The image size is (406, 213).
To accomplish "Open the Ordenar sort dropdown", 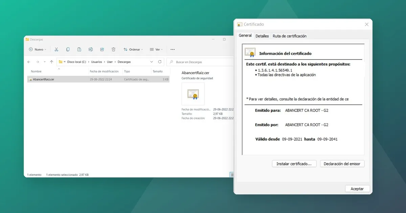I will [x=133, y=49].
